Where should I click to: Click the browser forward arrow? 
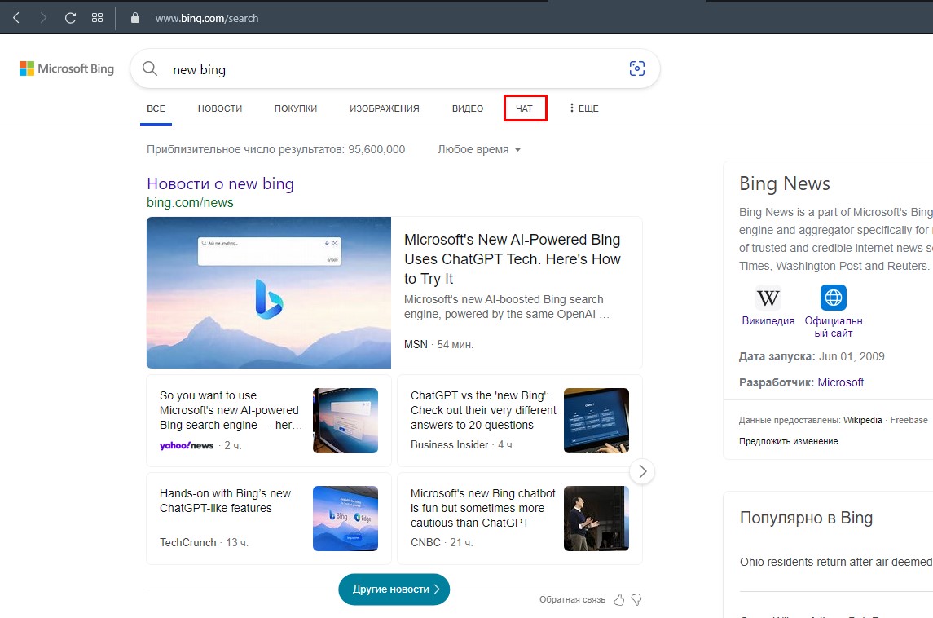coord(43,18)
